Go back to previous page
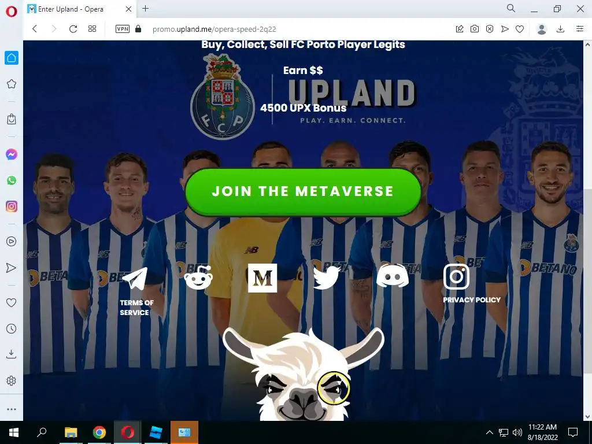Image resolution: width=592 pixels, height=444 pixels. (x=35, y=29)
